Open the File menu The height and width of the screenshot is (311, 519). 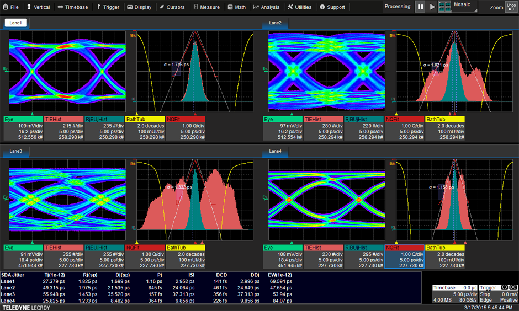(x=10, y=7)
